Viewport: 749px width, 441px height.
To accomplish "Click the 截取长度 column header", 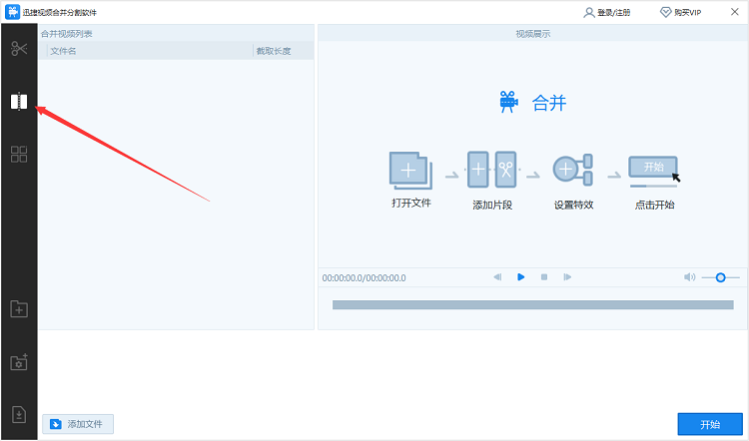I will point(274,51).
